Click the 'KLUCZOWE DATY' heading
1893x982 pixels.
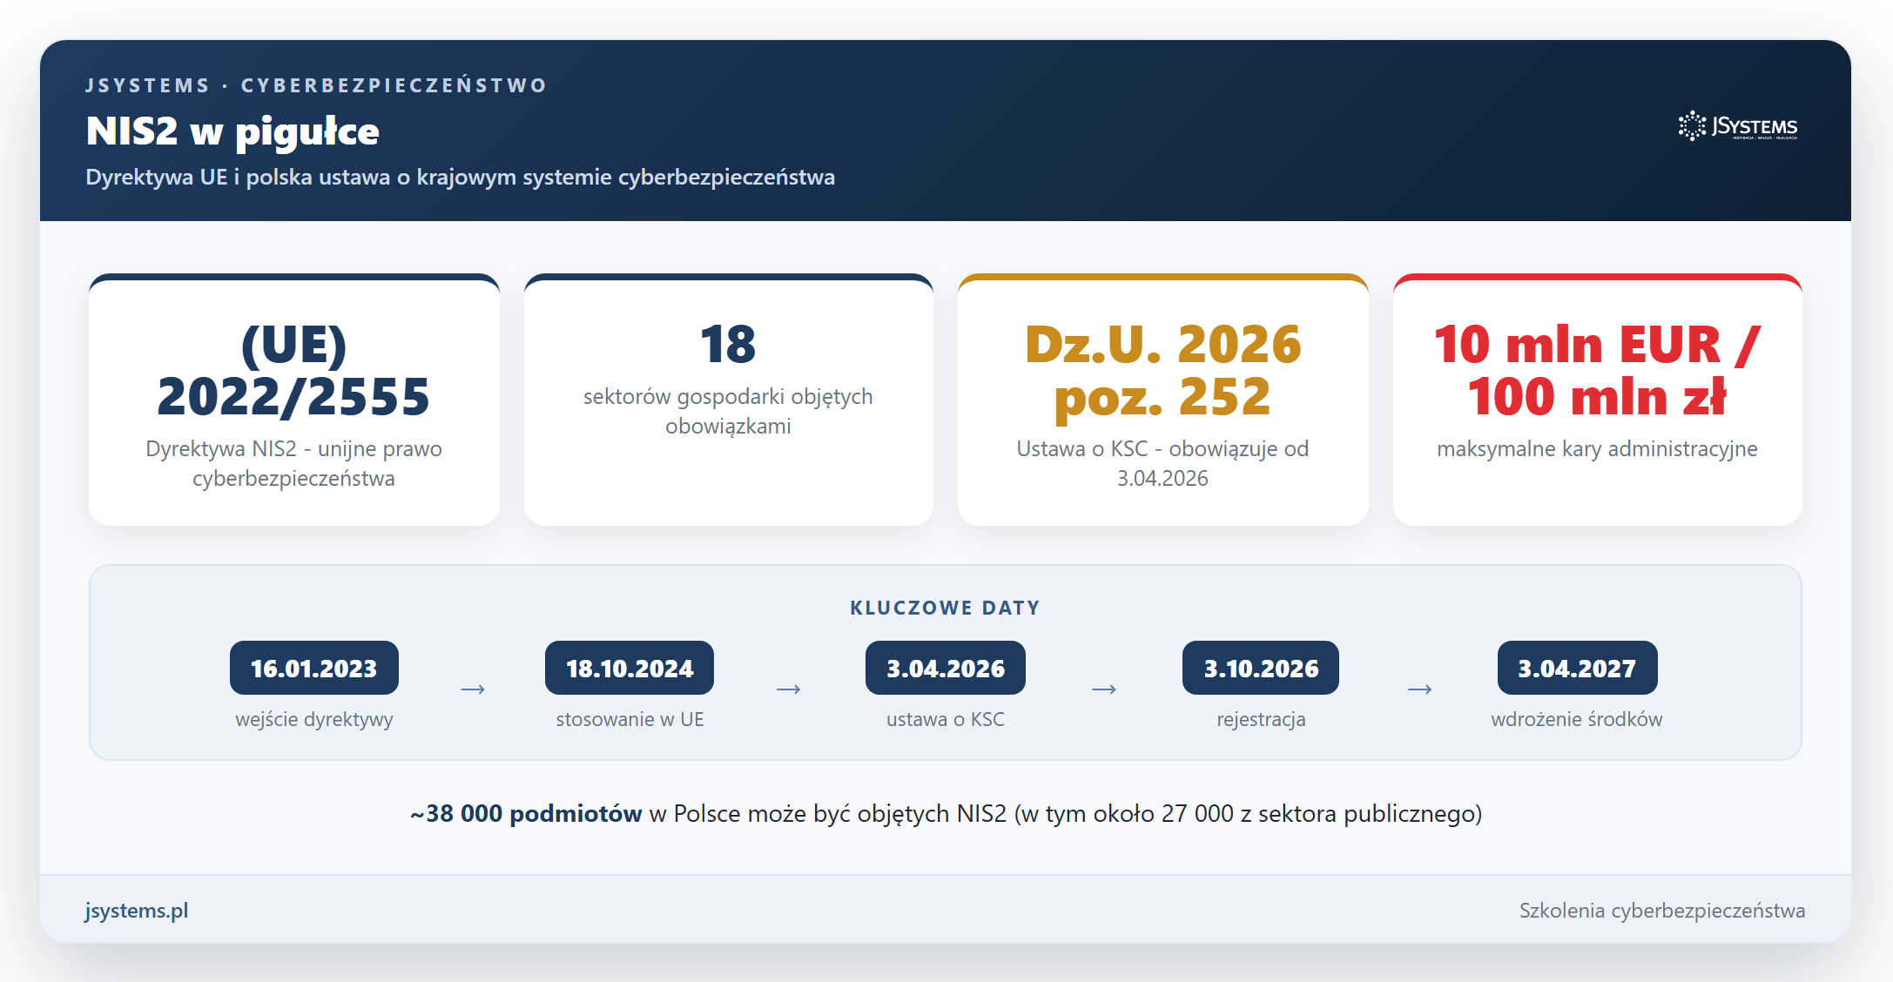pos(945,608)
